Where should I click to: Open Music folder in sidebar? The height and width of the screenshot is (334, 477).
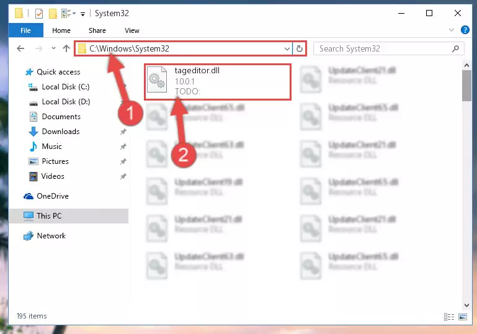(x=51, y=147)
